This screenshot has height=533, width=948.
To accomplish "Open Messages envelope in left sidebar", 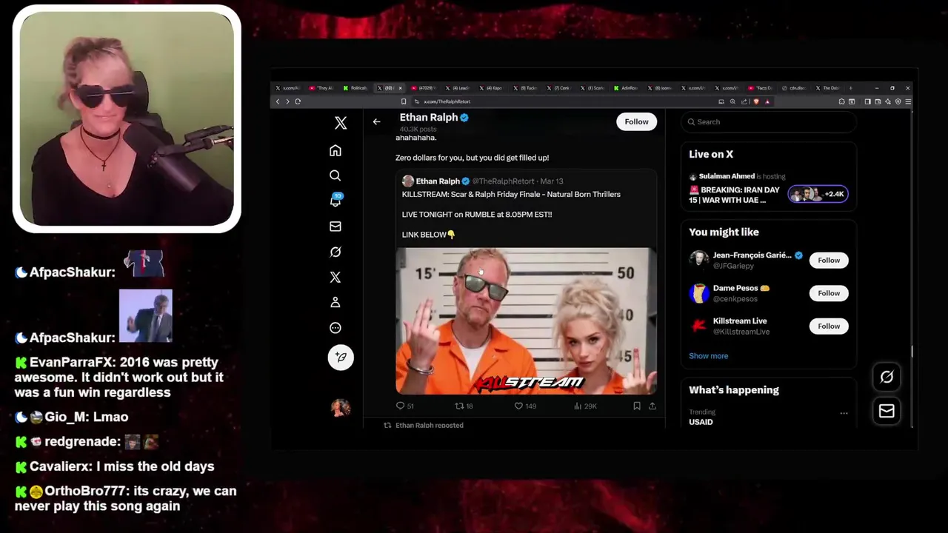I will [336, 227].
